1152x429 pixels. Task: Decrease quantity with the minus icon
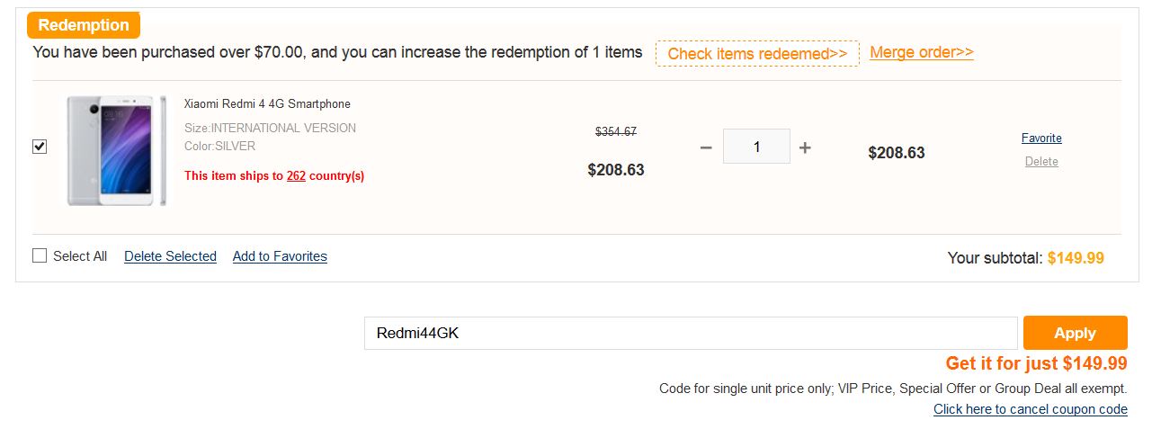coord(706,147)
